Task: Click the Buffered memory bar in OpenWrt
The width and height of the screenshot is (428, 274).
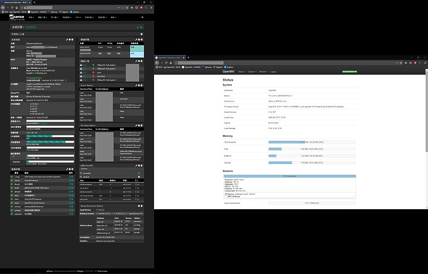Action: (312, 156)
